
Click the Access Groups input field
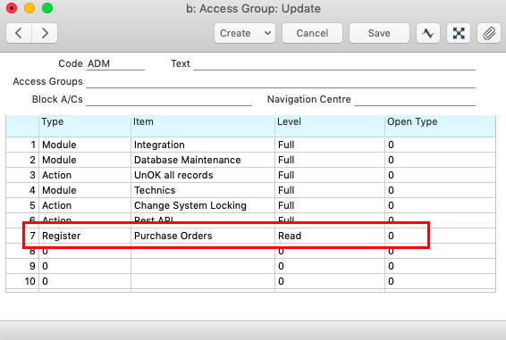[x=281, y=81]
